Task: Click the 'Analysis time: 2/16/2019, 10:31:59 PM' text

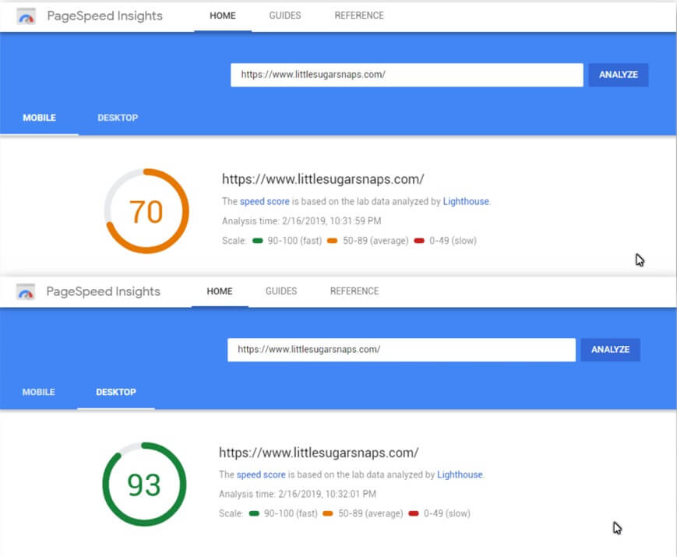Action: (x=301, y=221)
